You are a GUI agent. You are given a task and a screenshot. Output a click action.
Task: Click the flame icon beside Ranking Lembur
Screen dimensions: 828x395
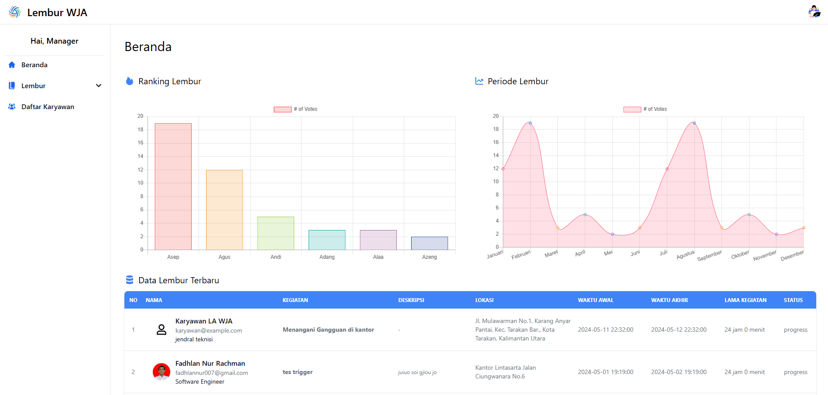click(129, 81)
